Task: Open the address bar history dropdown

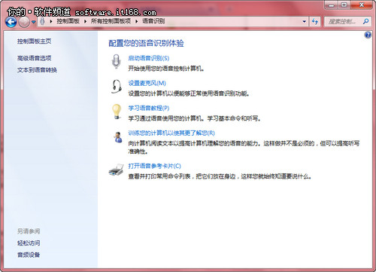Action: coord(304,22)
